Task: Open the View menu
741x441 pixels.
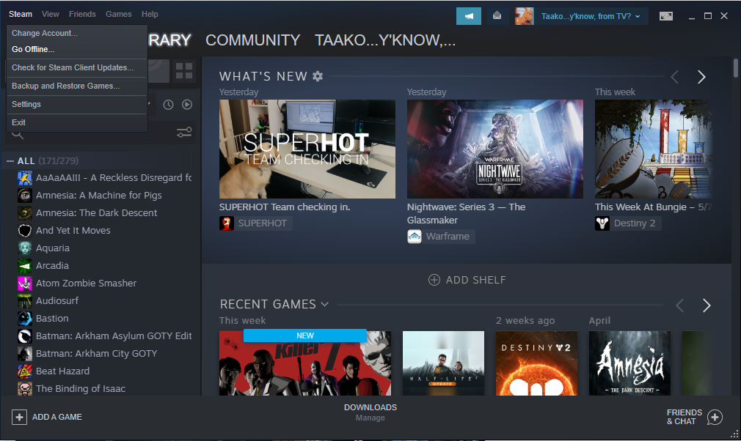Action: click(x=50, y=14)
